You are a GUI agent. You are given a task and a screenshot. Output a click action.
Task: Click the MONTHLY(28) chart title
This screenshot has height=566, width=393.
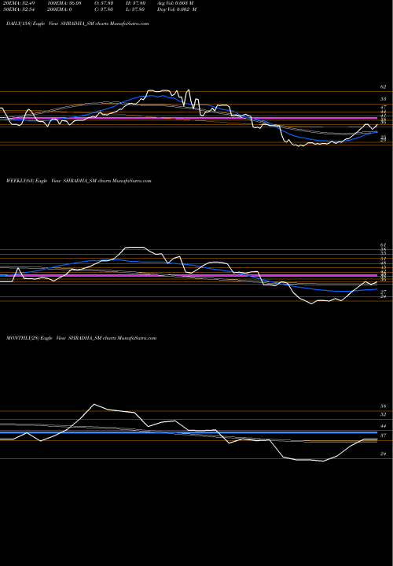[x=81, y=338]
